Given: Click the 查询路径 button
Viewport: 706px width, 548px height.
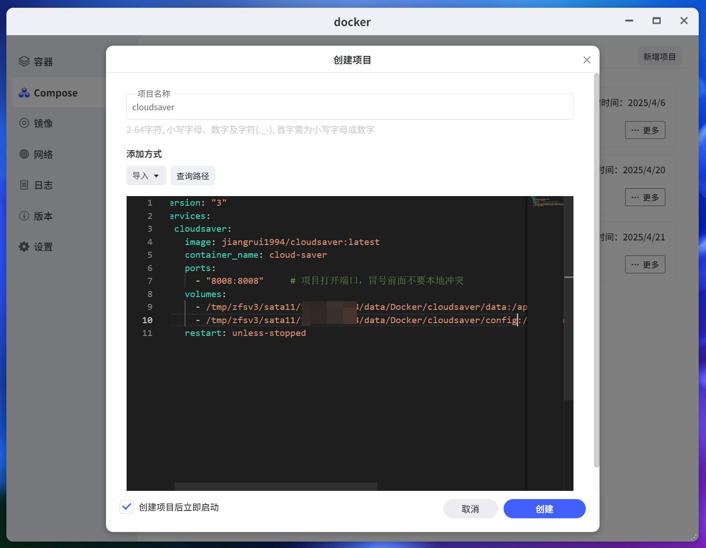Looking at the screenshot, I should pyautogui.click(x=193, y=176).
